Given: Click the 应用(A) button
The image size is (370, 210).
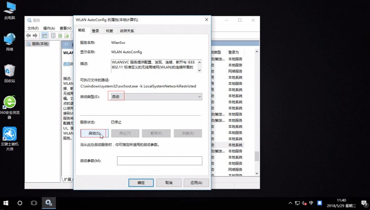Looking at the screenshot, I should click(x=196, y=183).
